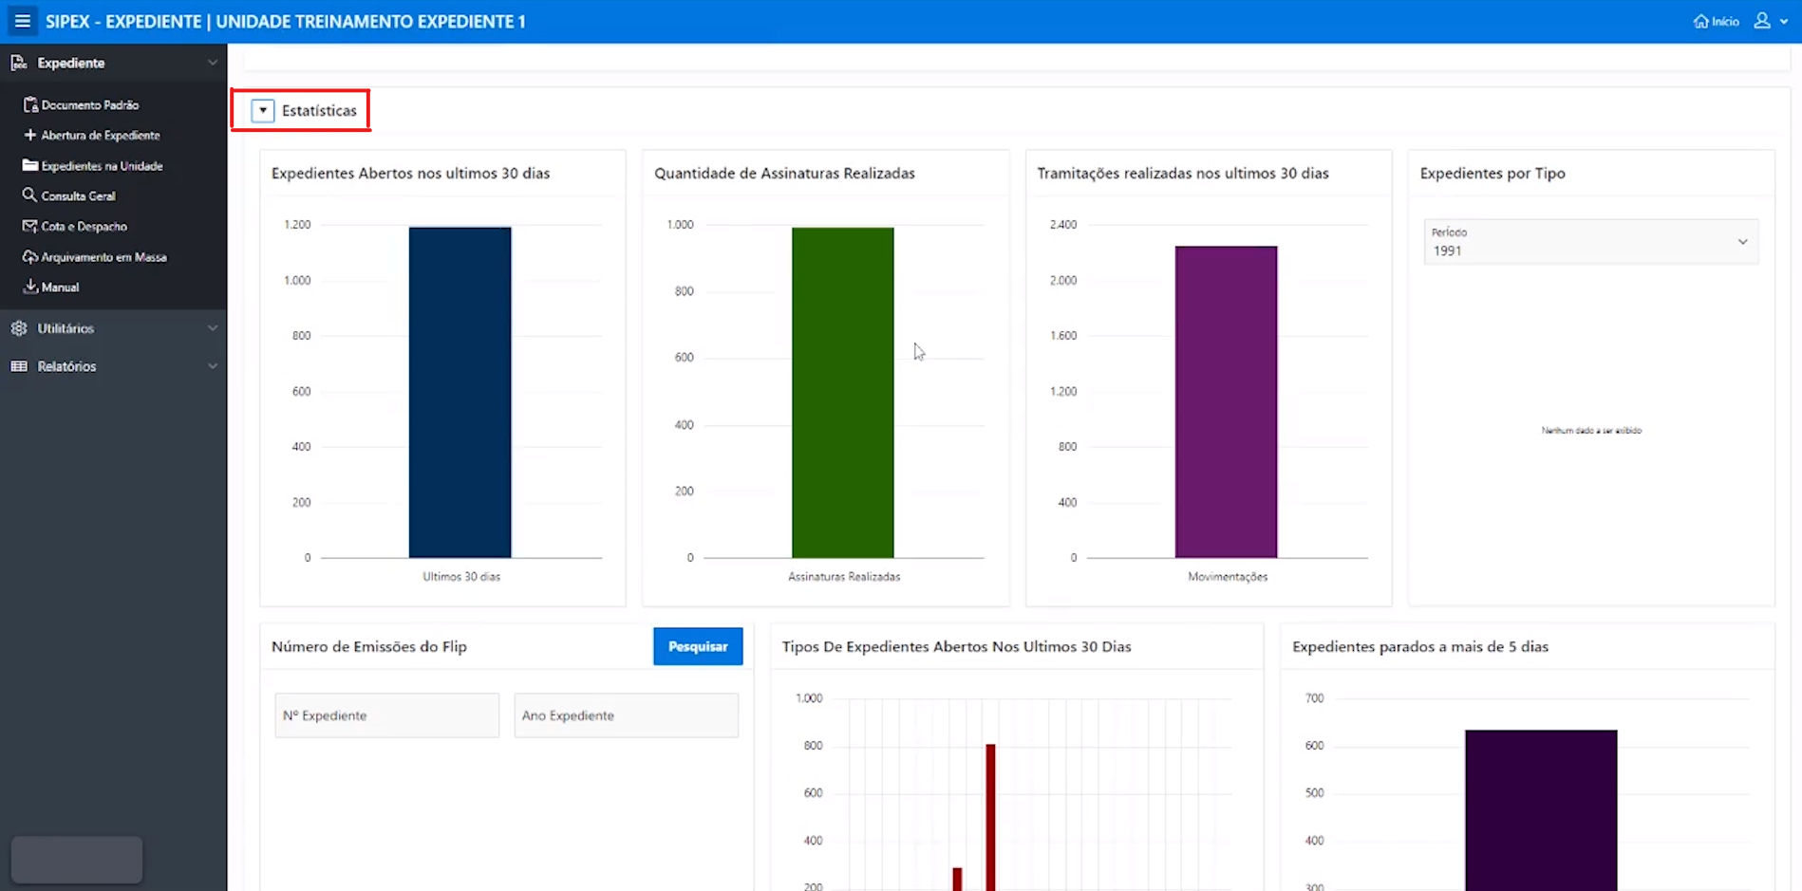The width and height of the screenshot is (1802, 891).
Task: Select Arquivamento em Massa option
Action: point(103,257)
